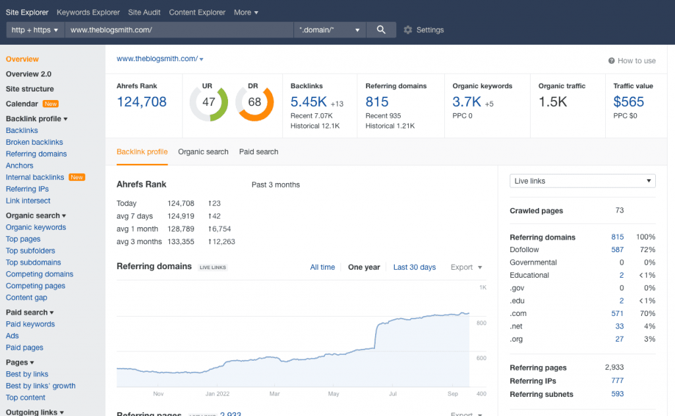The image size is (675, 416).
Task: Expand the More menu
Action: pos(246,13)
